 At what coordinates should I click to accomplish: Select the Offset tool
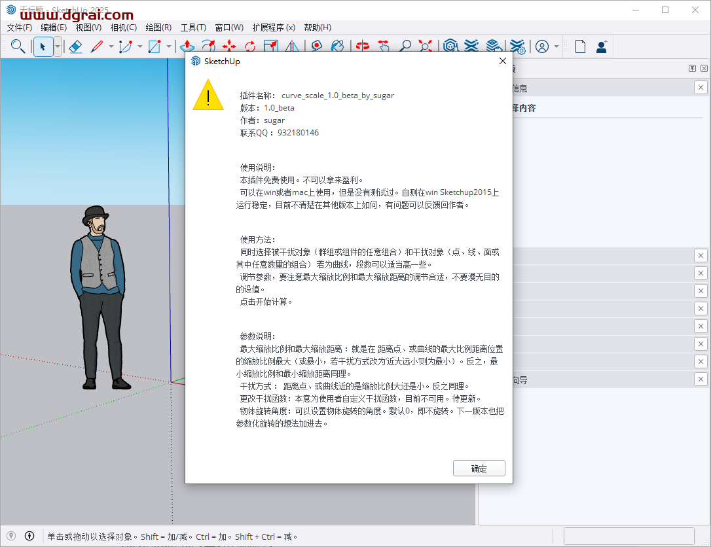click(208, 46)
